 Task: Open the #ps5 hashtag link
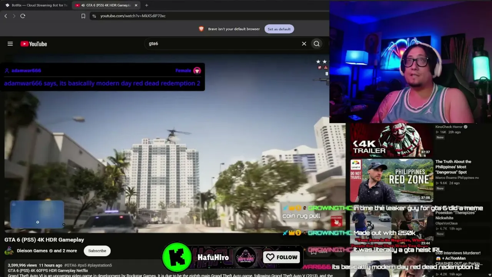coord(82,265)
